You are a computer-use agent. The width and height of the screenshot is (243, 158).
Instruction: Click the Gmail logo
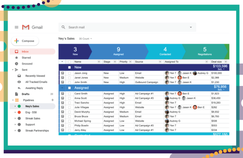click(x=32, y=27)
